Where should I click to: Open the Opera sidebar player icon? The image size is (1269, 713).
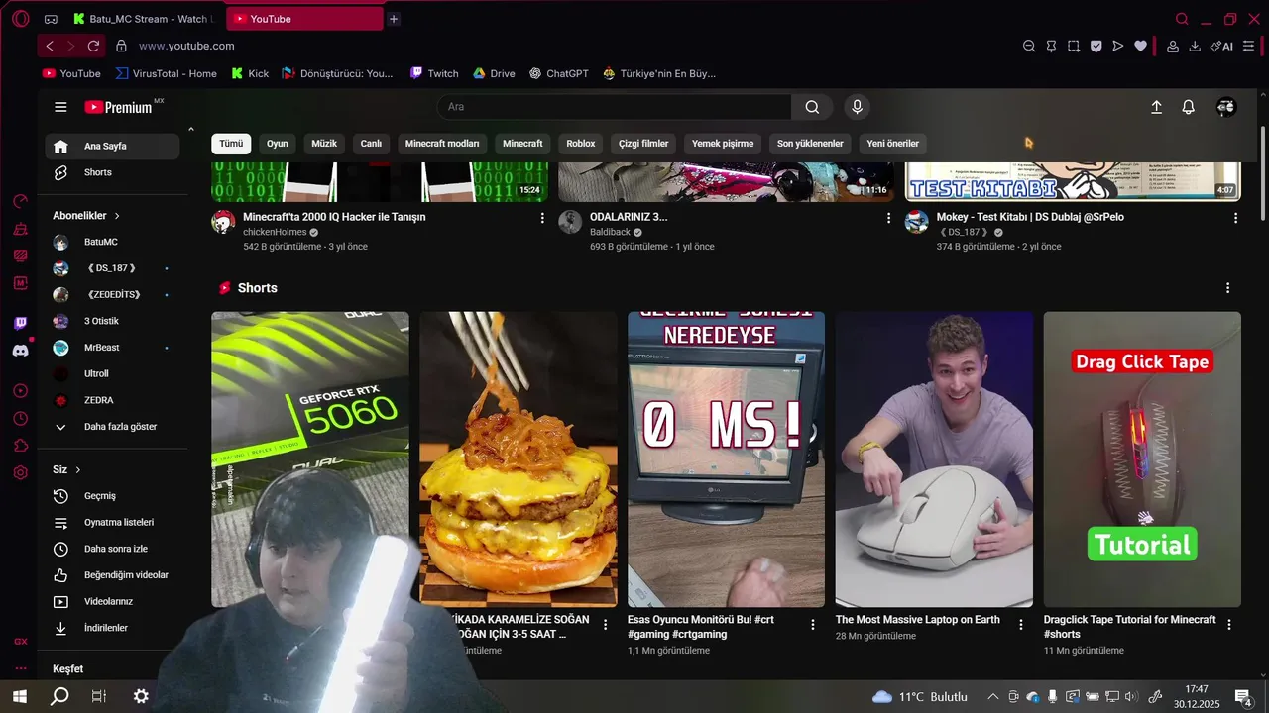(21, 391)
